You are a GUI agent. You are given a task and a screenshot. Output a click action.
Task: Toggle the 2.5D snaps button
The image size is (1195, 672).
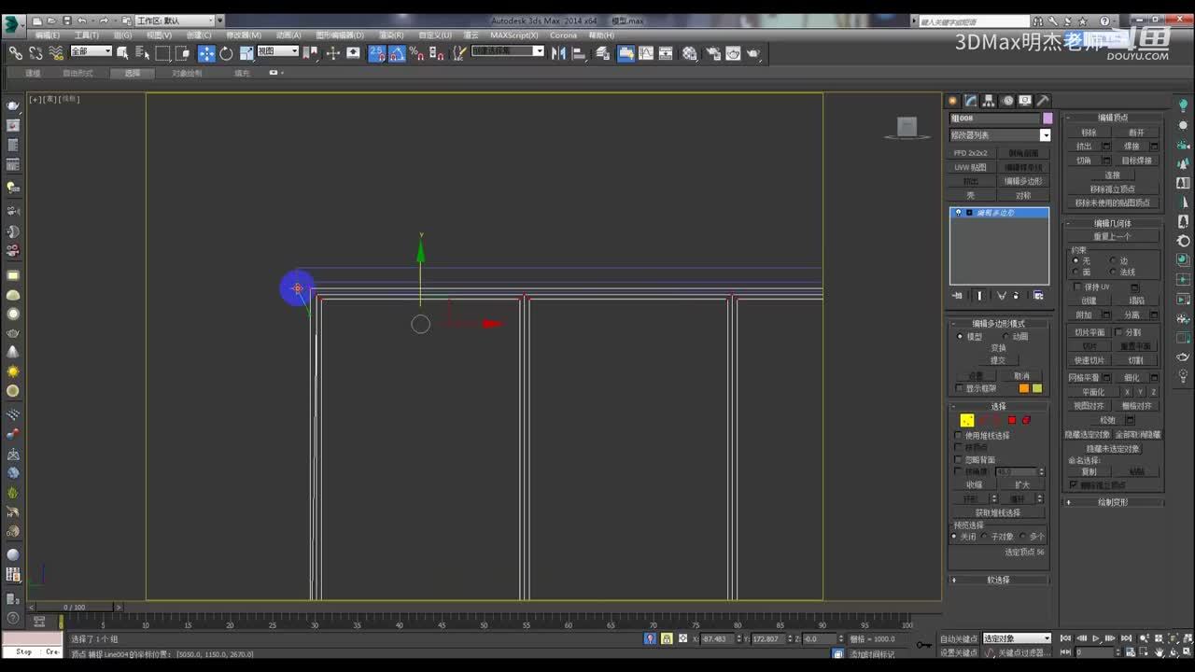(376, 53)
